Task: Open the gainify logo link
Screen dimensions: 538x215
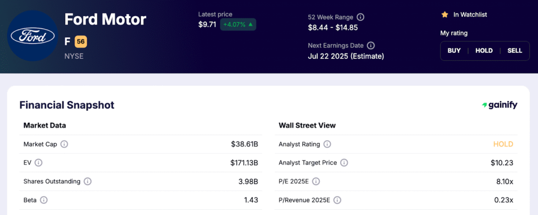Action: 500,105
